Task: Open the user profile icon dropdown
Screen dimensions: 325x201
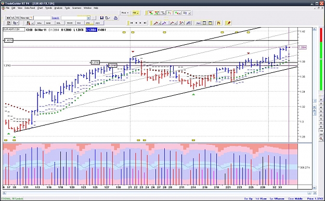Action: [x=30, y=23]
